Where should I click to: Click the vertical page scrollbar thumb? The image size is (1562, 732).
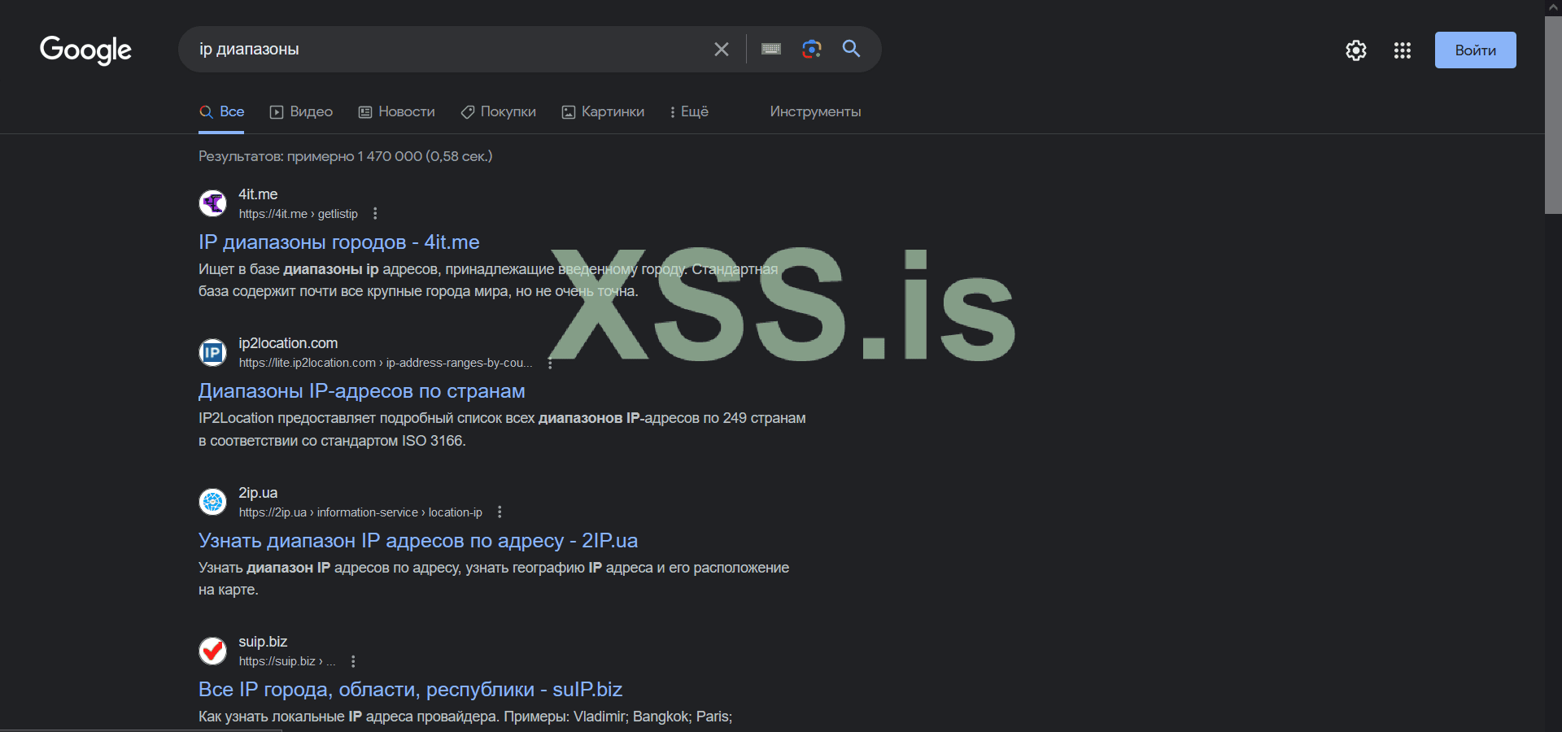point(1553,114)
